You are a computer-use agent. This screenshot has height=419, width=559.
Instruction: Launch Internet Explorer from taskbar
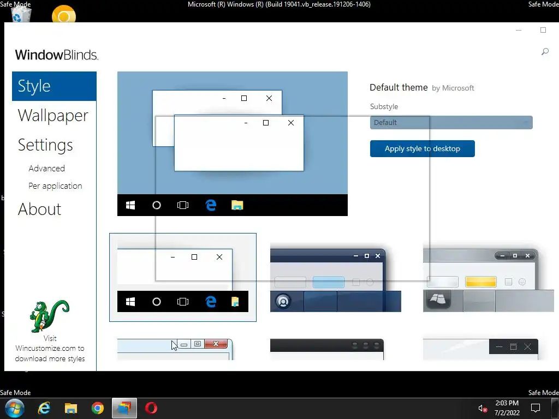tap(44, 408)
